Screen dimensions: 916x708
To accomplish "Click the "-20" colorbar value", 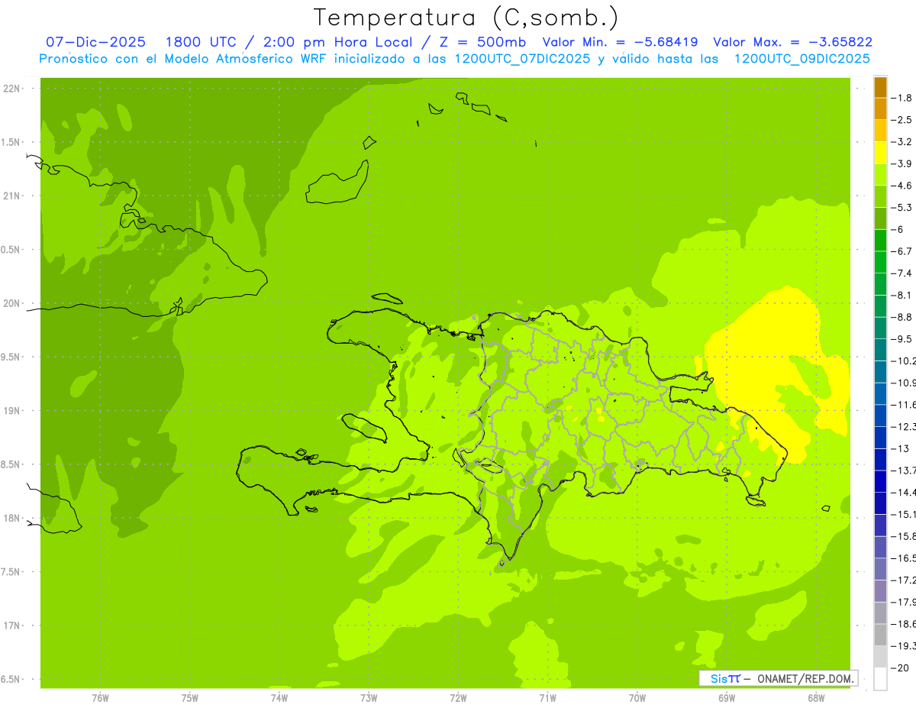I will tap(899, 668).
